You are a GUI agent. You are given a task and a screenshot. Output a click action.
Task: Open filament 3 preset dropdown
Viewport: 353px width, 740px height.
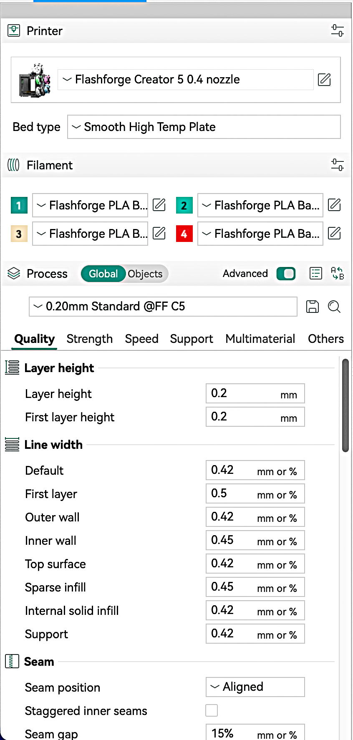pyautogui.click(x=90, y=234)
